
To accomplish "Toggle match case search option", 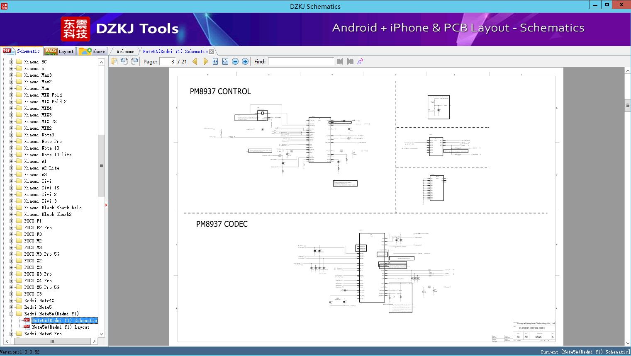I will [x=360, y=61].
